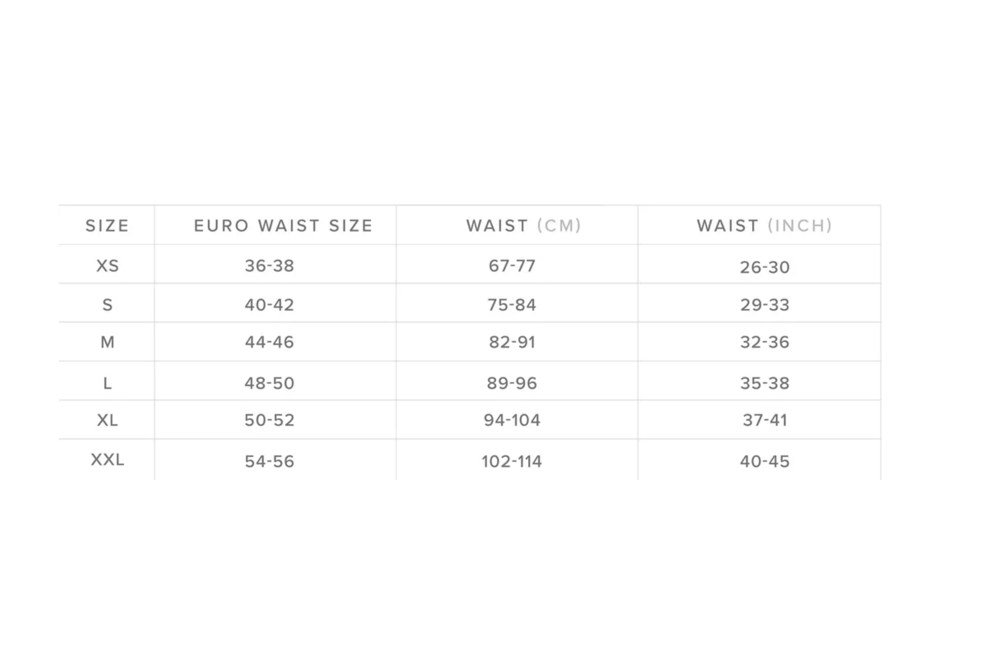The image size is (988, 663).
Task: Select the S size row label
Action: pos(107,305)
